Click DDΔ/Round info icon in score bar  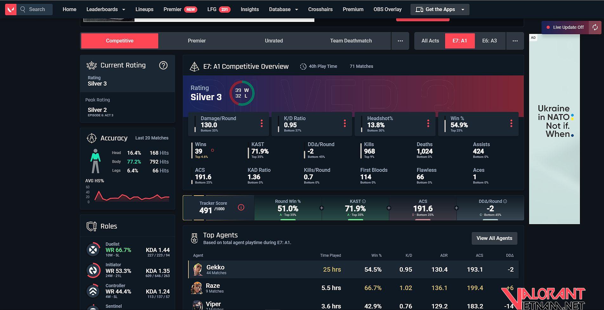point(505,201)
